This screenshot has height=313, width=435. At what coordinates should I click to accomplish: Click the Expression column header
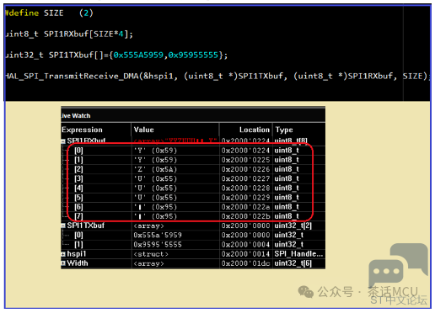(82, 130)
